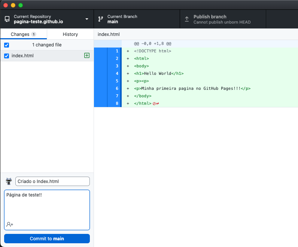Select the Changes tab
This screenshot has width=298, height=247.
click(20, 34)
